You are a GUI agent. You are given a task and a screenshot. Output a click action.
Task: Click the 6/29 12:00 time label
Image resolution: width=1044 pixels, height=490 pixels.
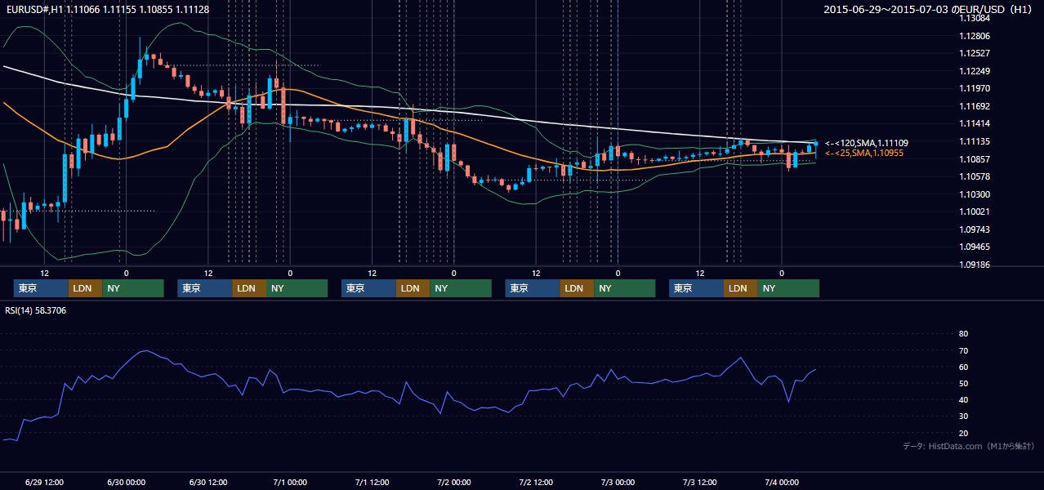45,483
